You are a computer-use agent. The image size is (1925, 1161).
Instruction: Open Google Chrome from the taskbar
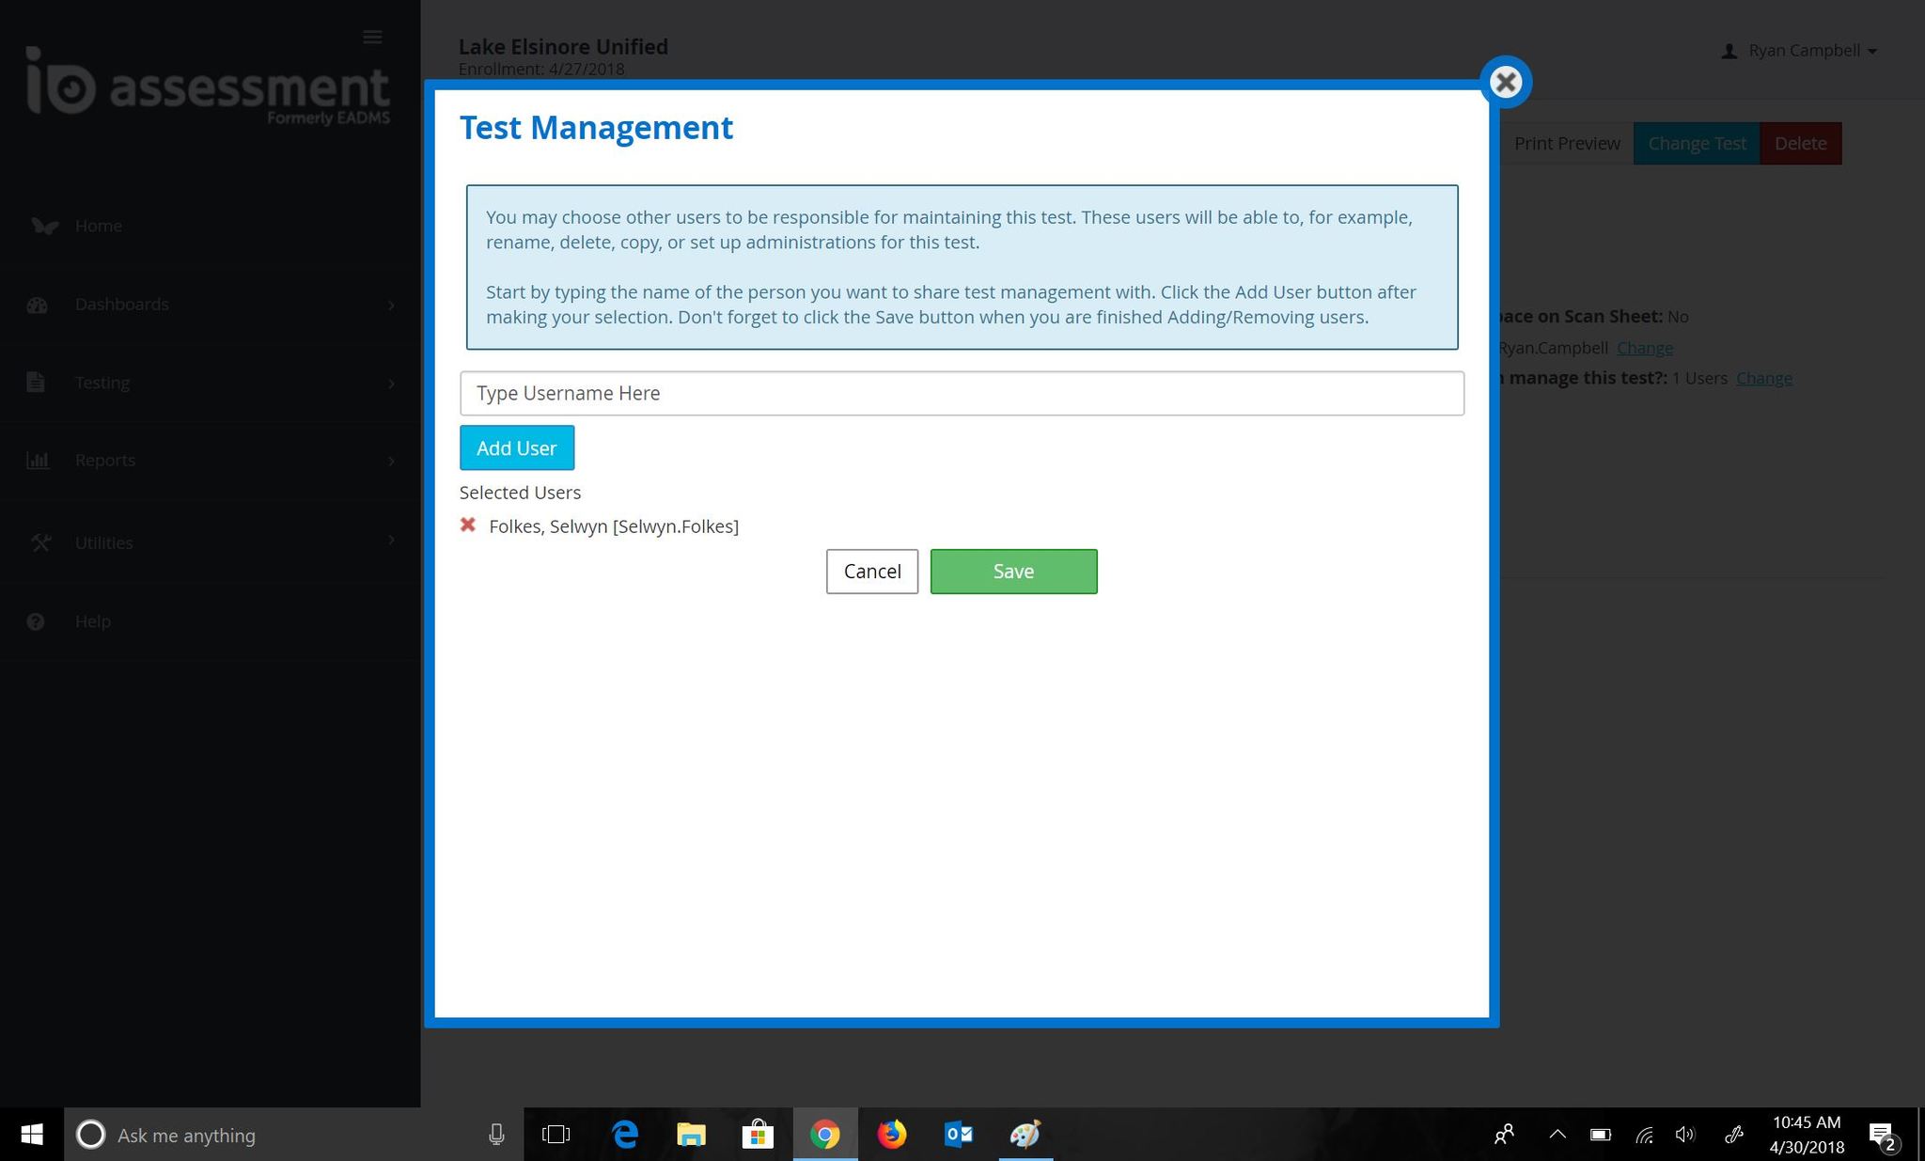click(824, 1135)
